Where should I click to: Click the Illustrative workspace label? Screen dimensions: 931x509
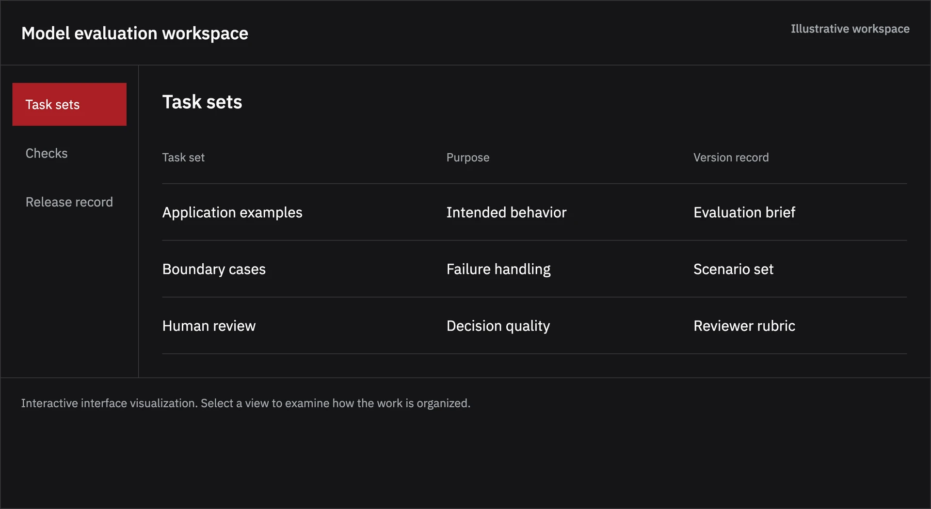tap(850, 29)
